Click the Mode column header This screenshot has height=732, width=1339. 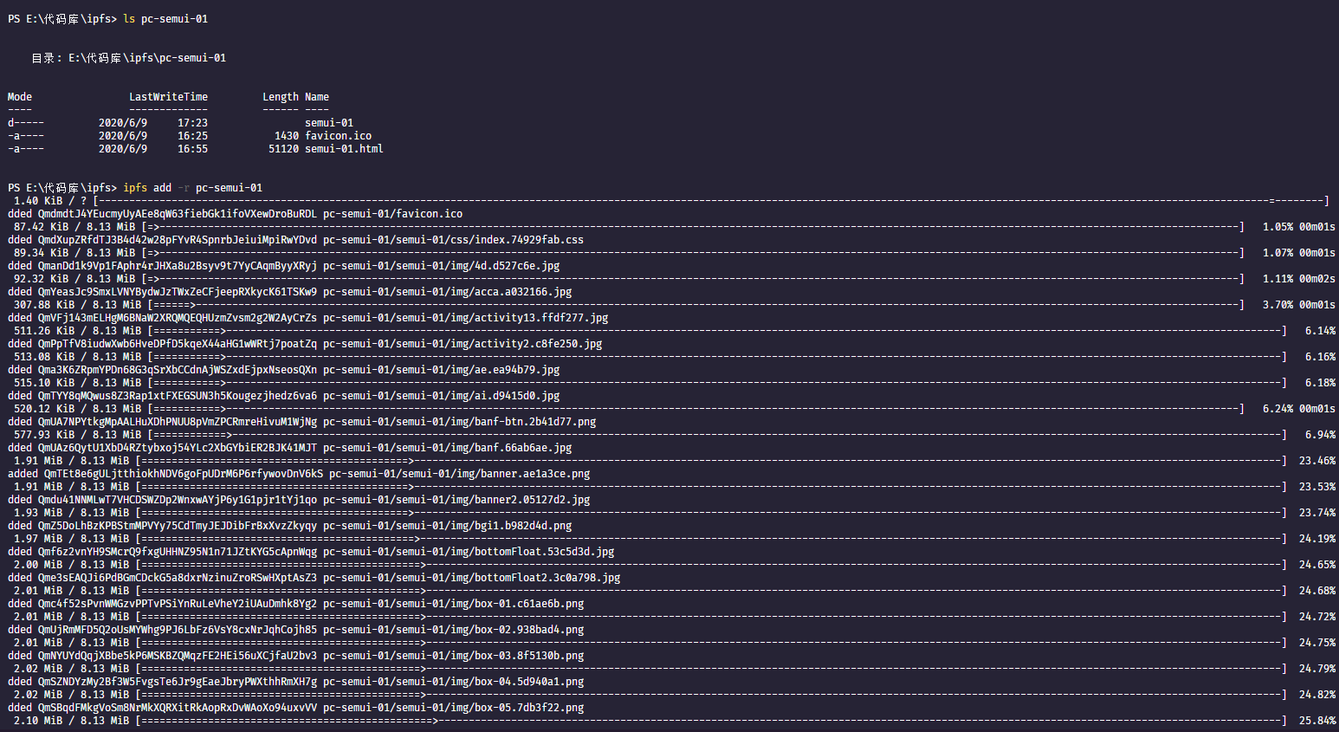click(x=20, y=97)
